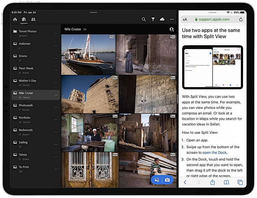Tap the search magnifier icon

click(x=144, y=19)
